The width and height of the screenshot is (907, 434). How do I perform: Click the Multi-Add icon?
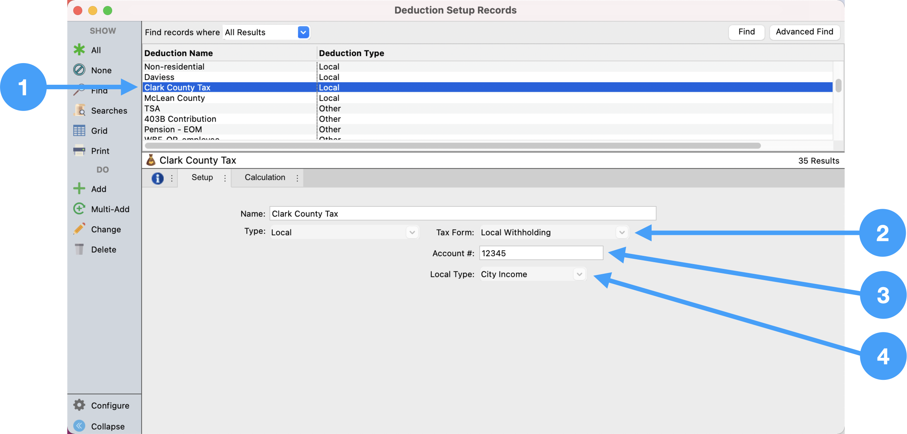point(79,209)
